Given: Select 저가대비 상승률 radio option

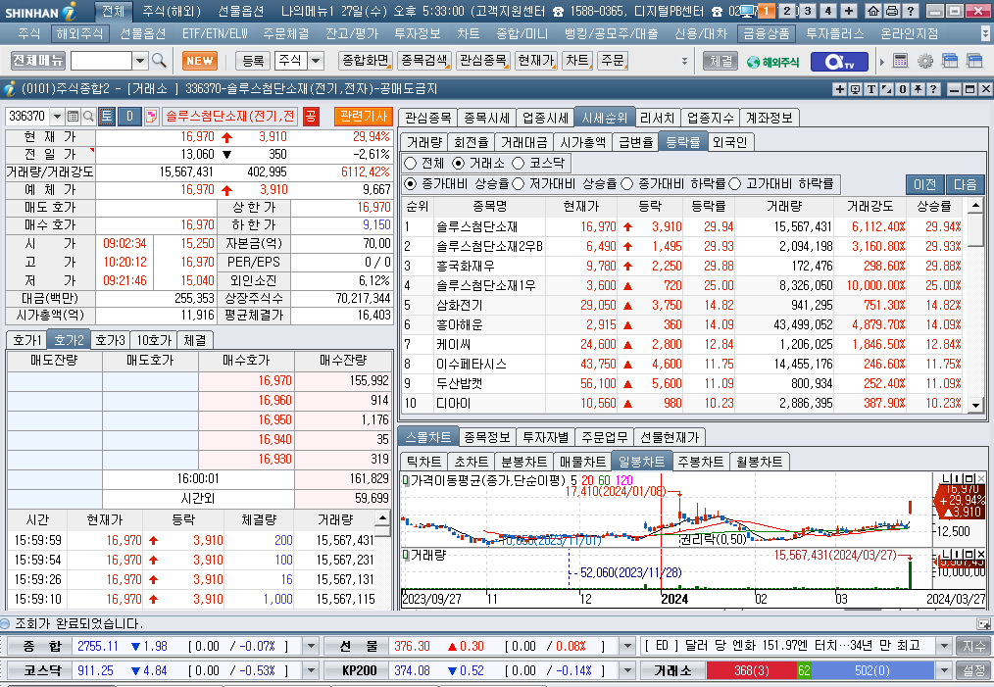Looking at the screenshot, I should [x=518, y=184].
